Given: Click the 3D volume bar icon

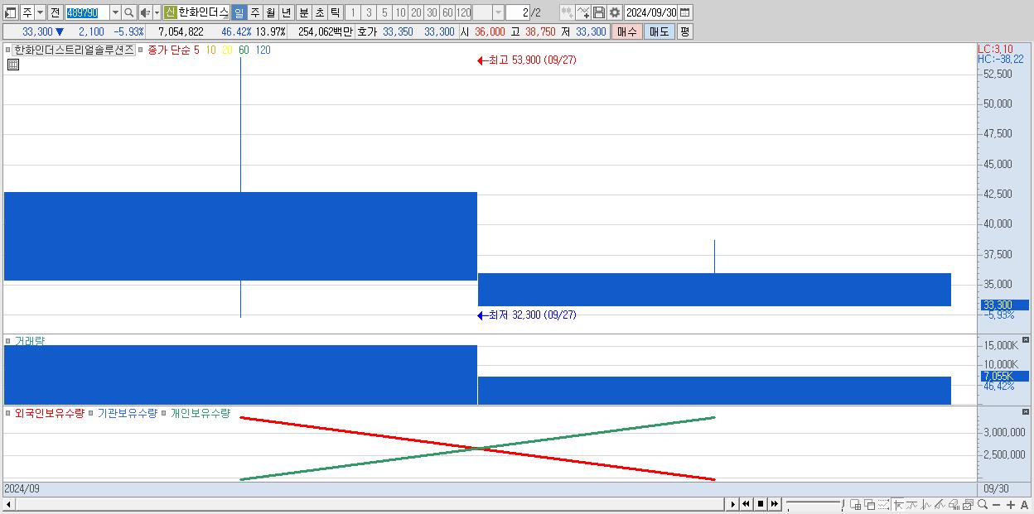Looking at the screenshot, I should (x=954, y=505).
